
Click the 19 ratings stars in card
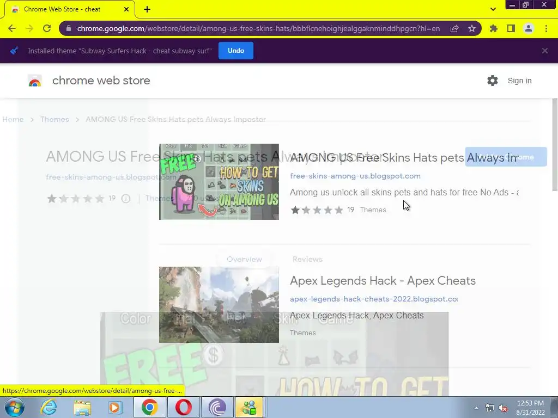pos(317,210)
